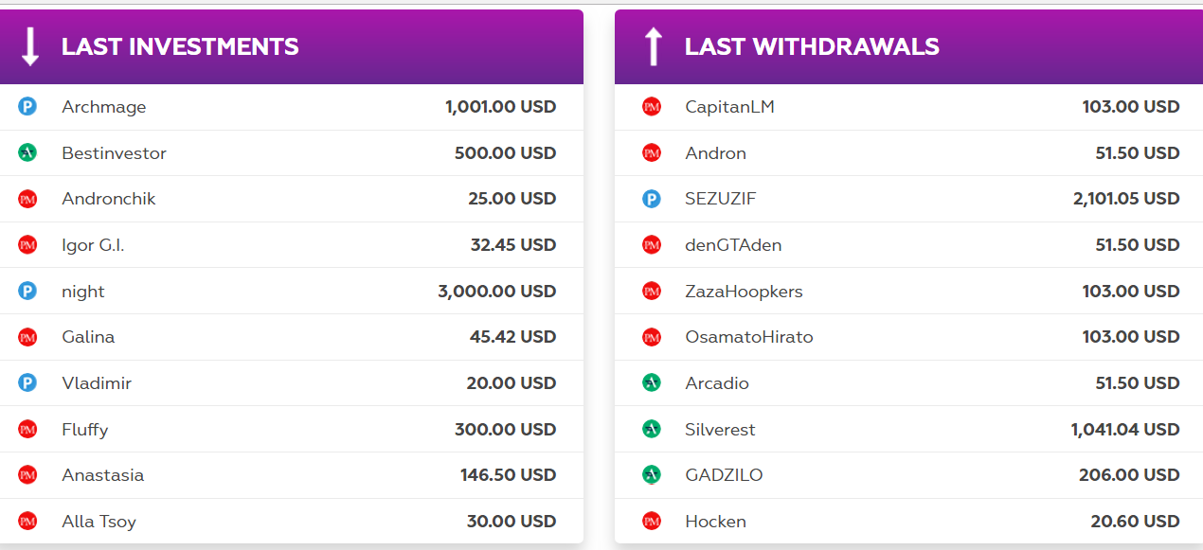
Task: Click the PM icon beside CapitanLM
Action: pos(652,107)
